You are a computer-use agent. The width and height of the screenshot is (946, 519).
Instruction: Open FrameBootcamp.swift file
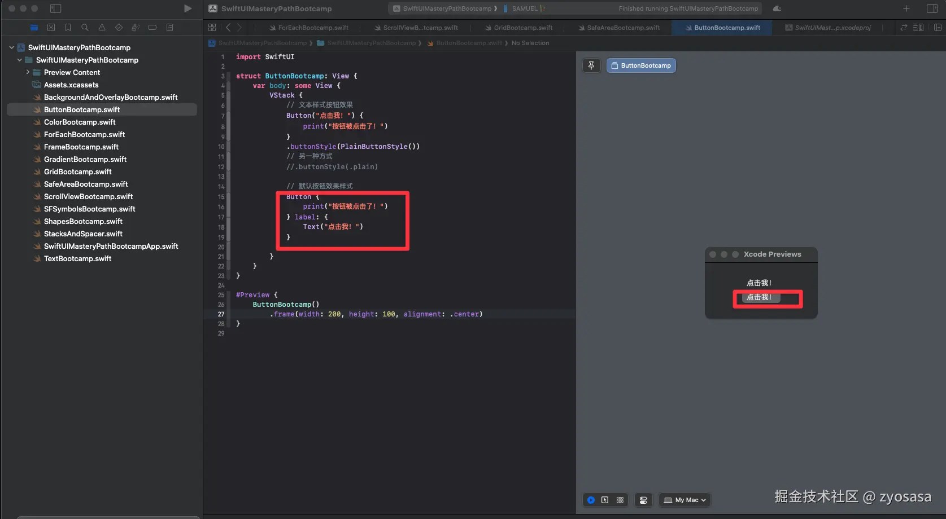[81, 147]
